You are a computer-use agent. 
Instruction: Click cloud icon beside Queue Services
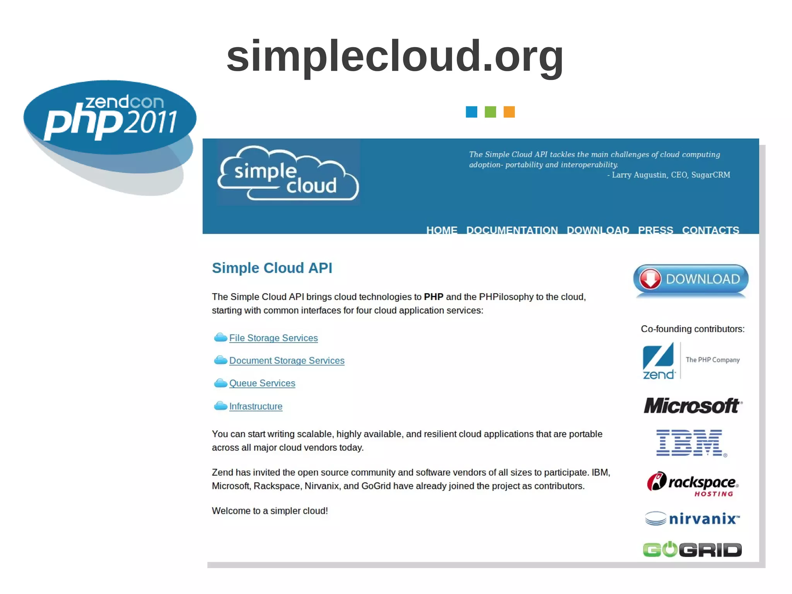tap(220, 383)
